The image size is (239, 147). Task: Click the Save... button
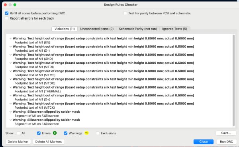[x=226, y=133]
